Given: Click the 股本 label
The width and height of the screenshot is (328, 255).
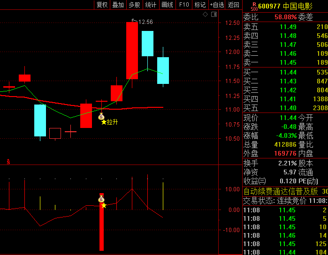Looking at the screenshot, I should point(305,163).
